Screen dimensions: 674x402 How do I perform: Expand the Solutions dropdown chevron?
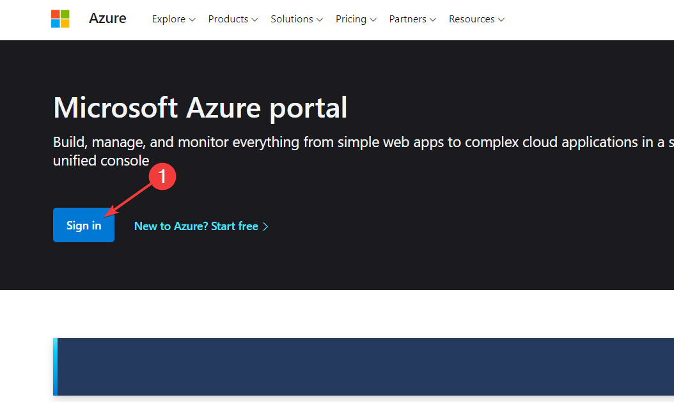319,20
